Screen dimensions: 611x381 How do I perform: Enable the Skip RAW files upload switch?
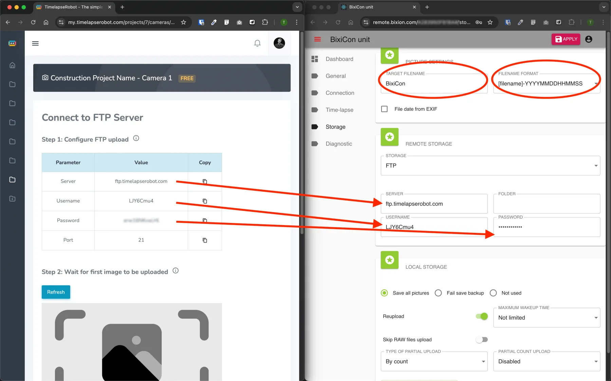pos(482,340)
